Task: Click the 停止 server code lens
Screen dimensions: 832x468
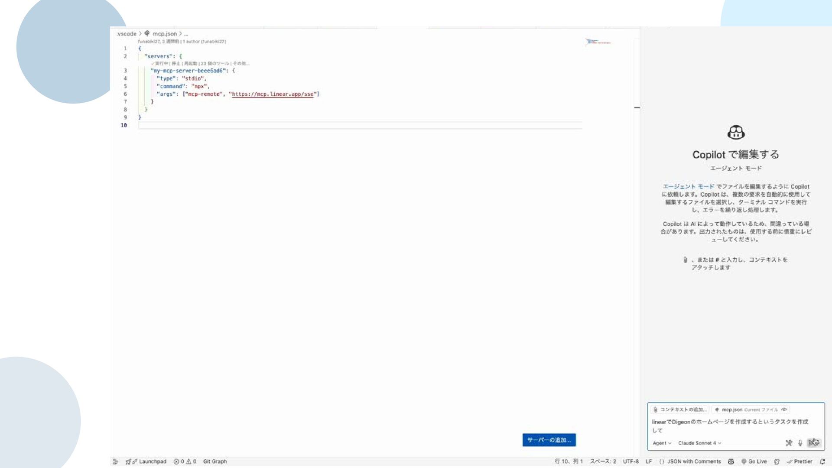Action: (175, 64)
